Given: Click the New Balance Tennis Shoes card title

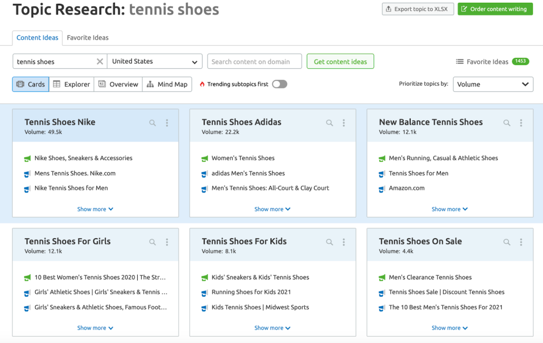Looking at the screenshot, I should [431, 122].
